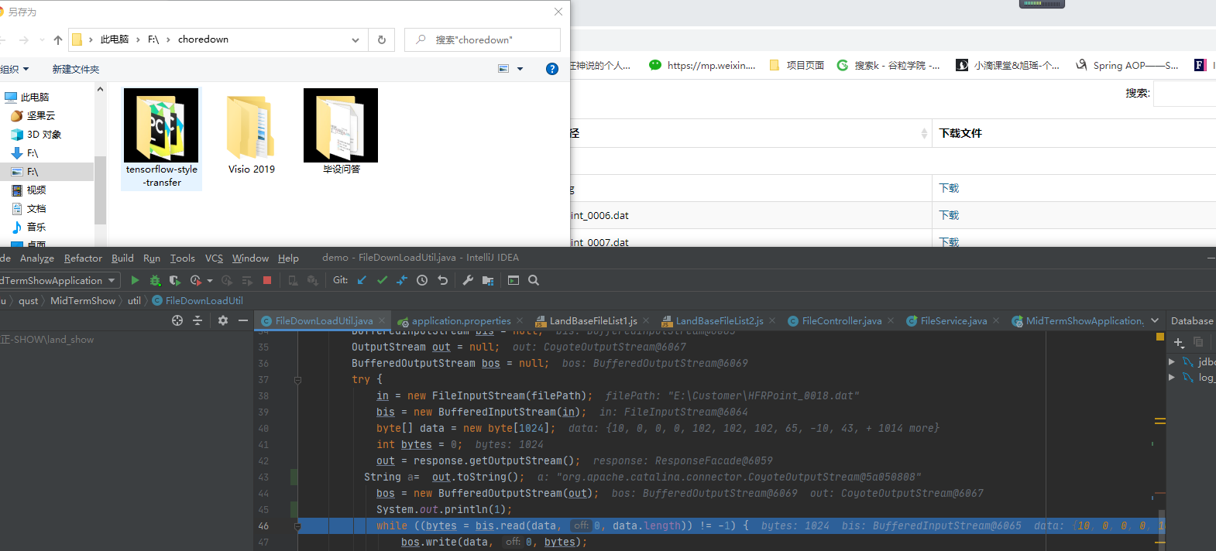The height and width of the screenshot is (551, 1216).
Task: Click Git update project blue arrow
Action: 362,280
